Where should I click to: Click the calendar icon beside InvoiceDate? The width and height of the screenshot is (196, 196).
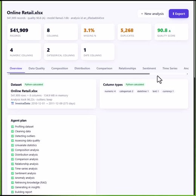12,103
